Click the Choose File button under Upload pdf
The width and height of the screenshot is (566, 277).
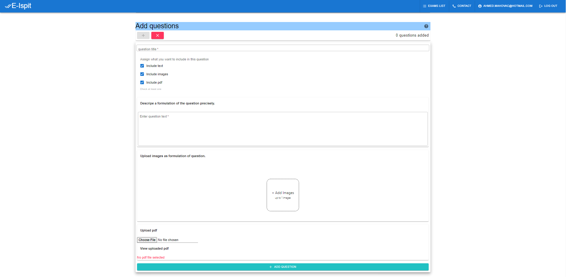pyautogui.click(x=147, y=240)
